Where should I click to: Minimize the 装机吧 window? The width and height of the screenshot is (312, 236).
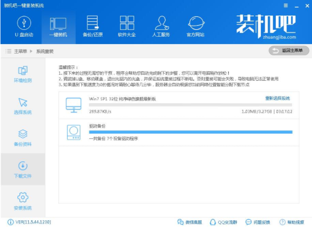click(297, 6)
